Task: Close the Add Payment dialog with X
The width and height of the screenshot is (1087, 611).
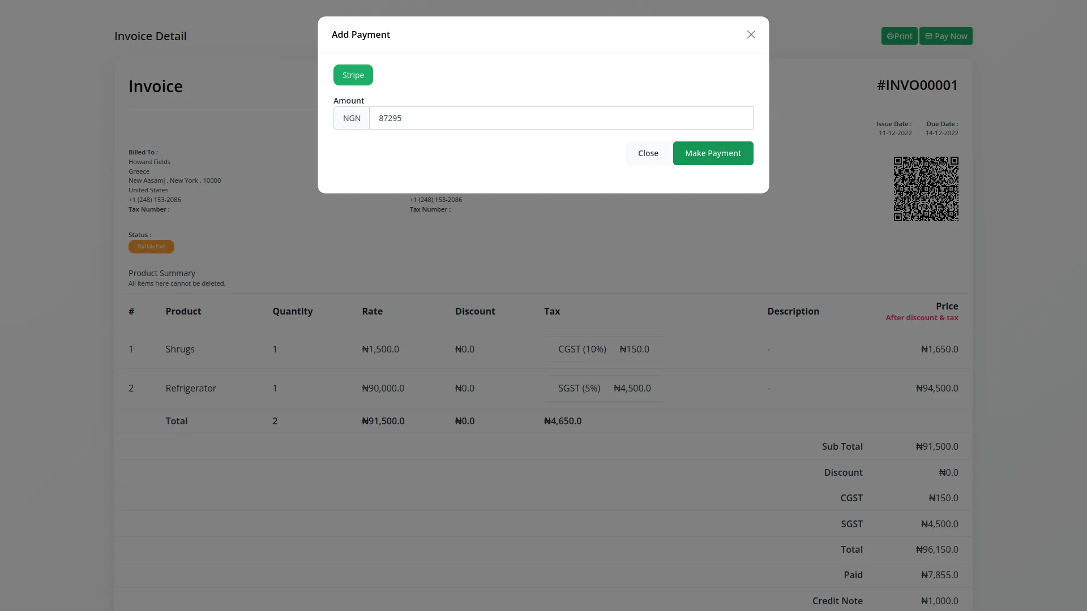Action: (x=751, y=35)
